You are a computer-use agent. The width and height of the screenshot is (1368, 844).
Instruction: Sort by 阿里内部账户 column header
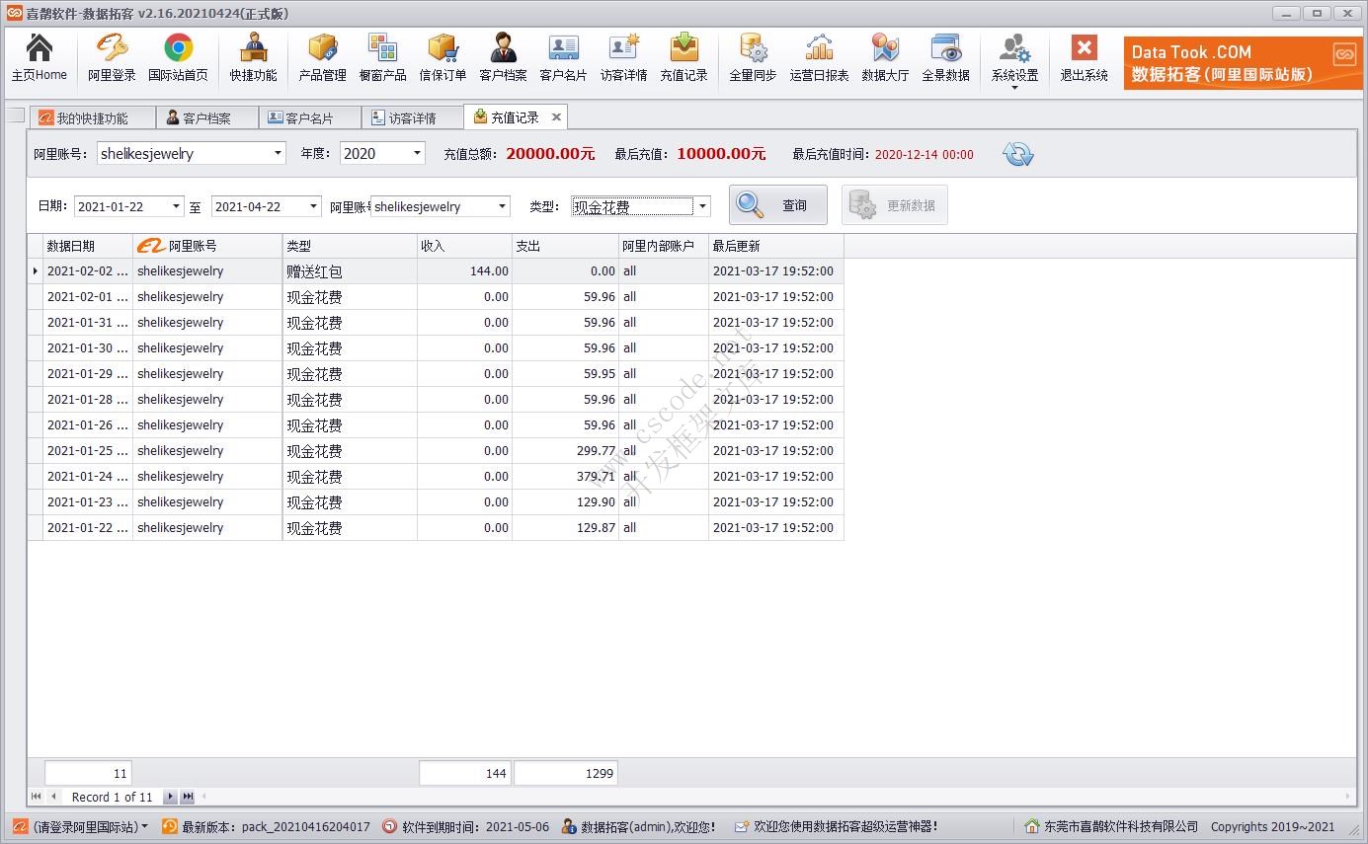pos(664,246)
